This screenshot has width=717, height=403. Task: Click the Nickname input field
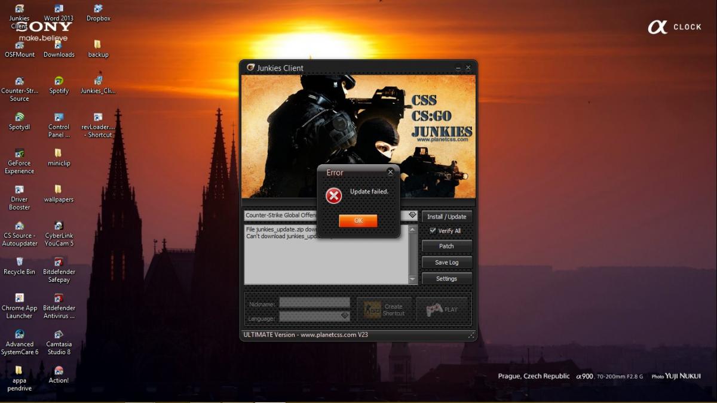[315, 303]
